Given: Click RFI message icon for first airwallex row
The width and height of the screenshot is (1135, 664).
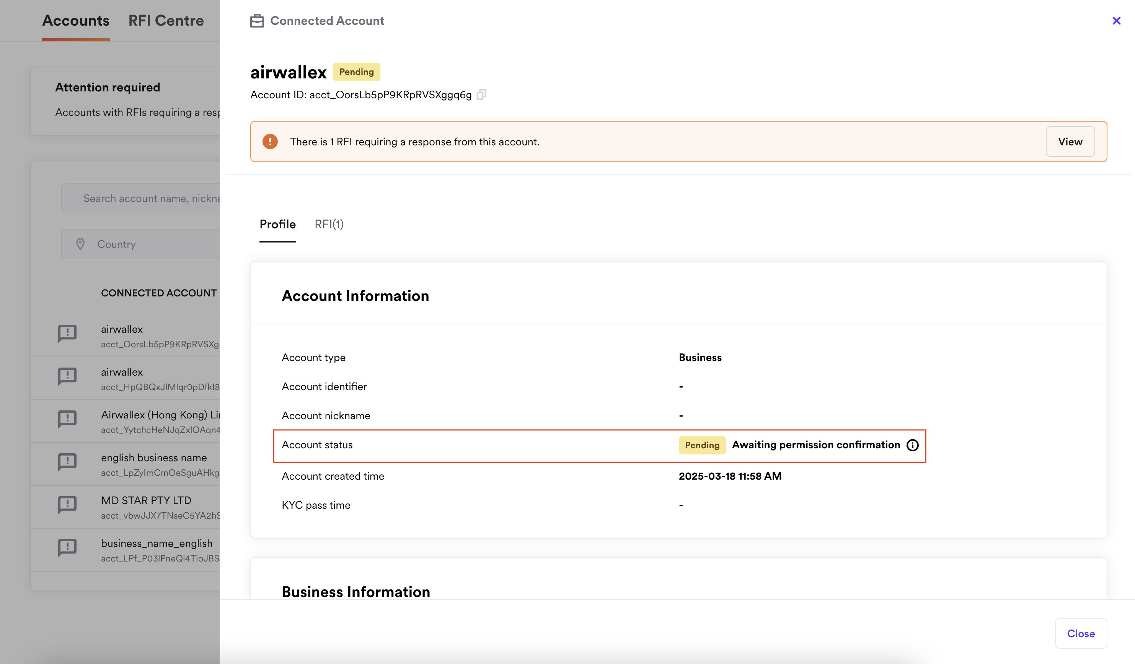Looking at the screenshot, I should coord(67,334).
